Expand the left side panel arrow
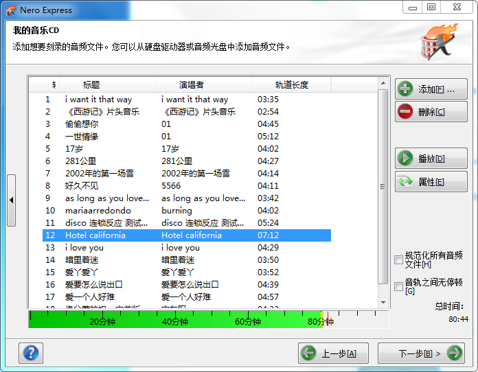Image resolution: width=478 pixels, height=372 pixels. pyautogui.click(x=11, y=200)
